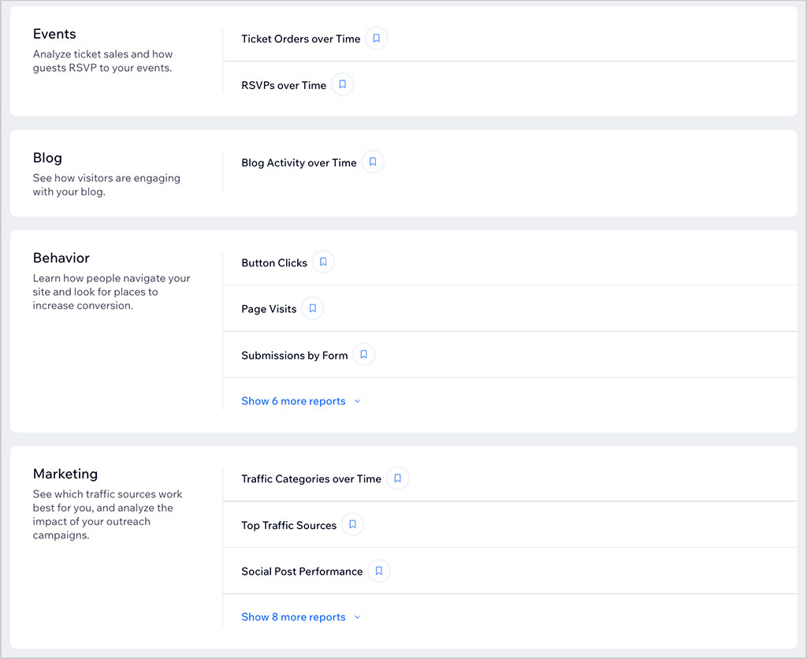807x659 pixels.
Task: Bookmark the Submissions by Form report
Action: pos(364,355)
